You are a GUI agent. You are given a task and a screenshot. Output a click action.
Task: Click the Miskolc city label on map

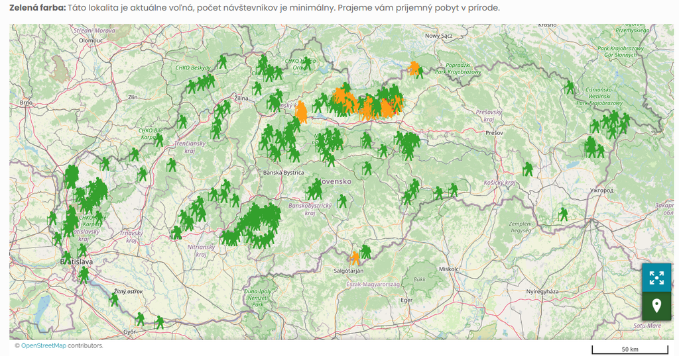(449, 269)
